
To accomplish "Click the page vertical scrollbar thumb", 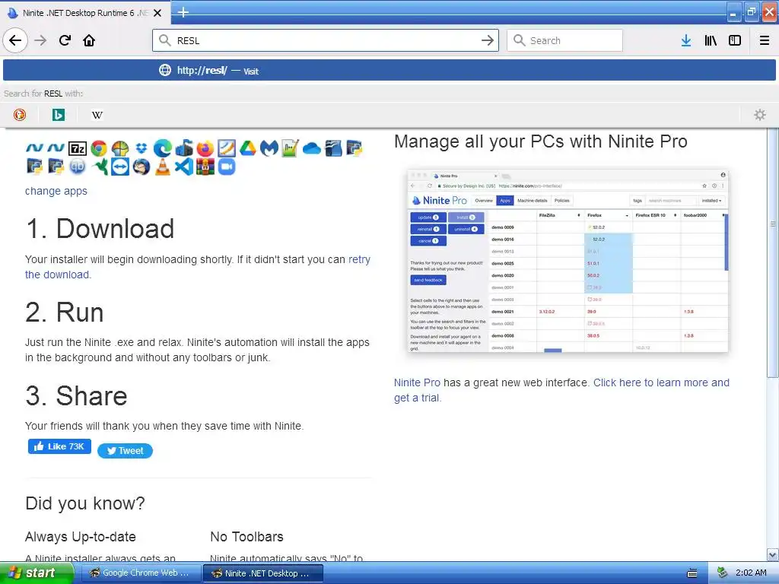I will click(773, 252).
